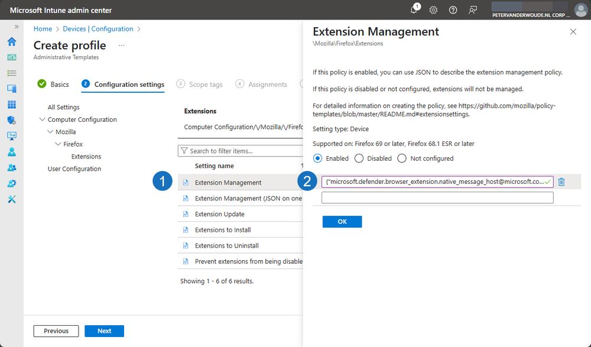Click the OK button
Viewport: 591px width, 347px height.
pos(342,222)
